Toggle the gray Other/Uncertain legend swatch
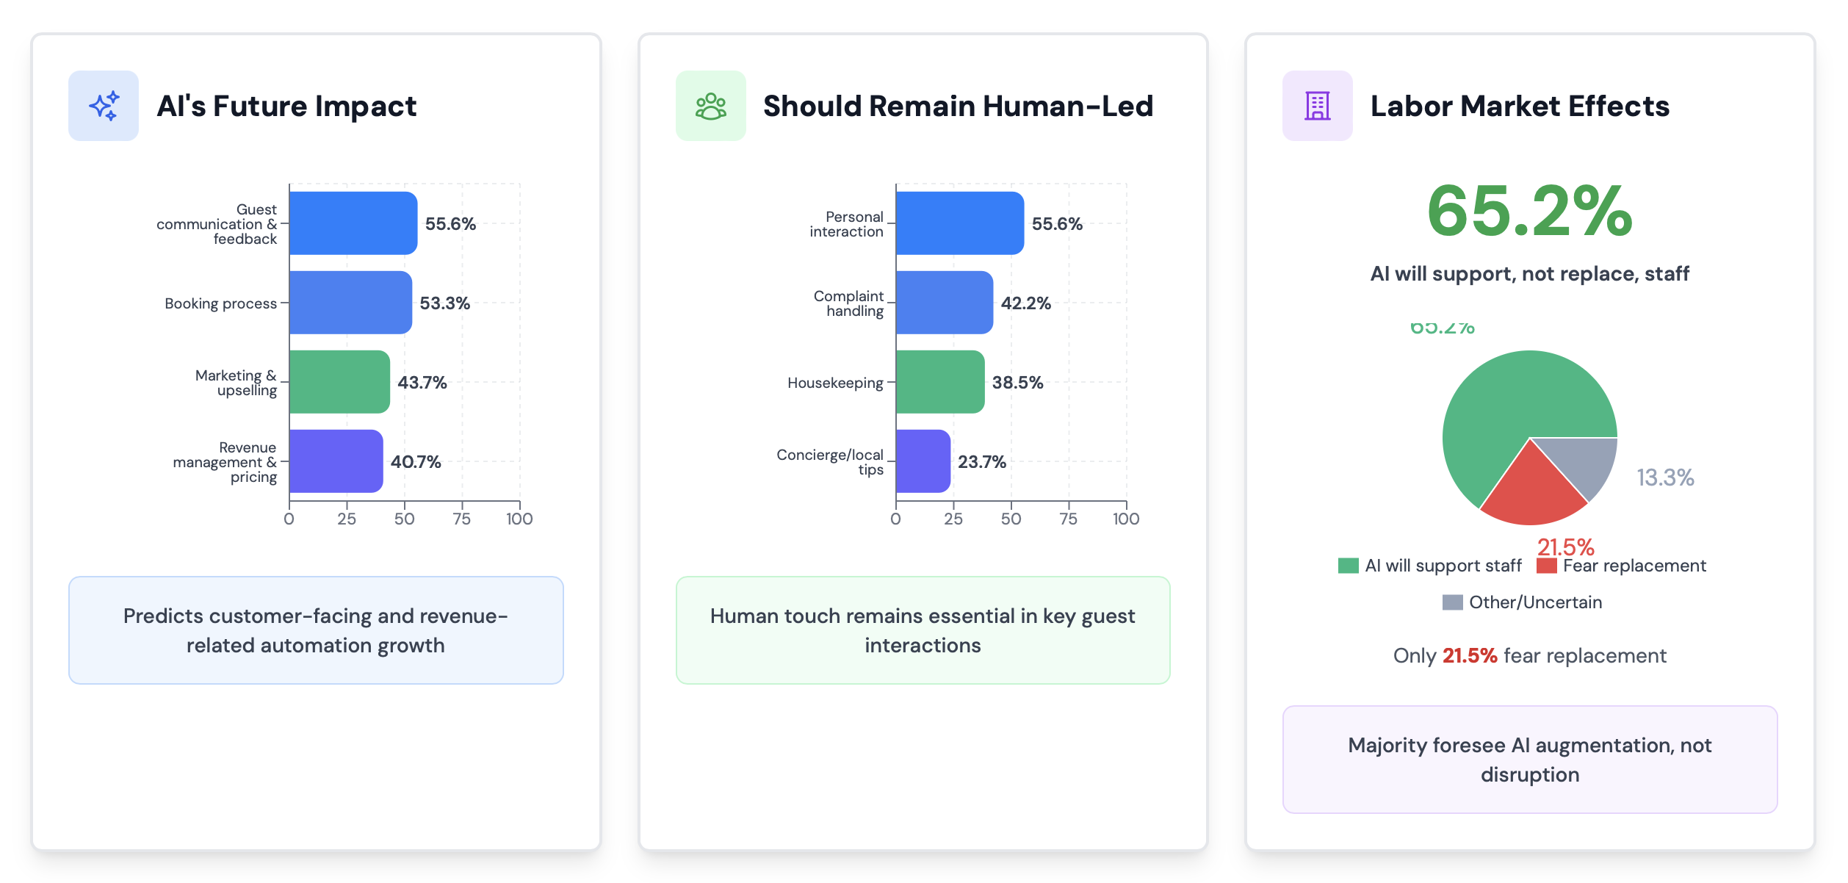1848x883 pixels. pos(1452,602)
